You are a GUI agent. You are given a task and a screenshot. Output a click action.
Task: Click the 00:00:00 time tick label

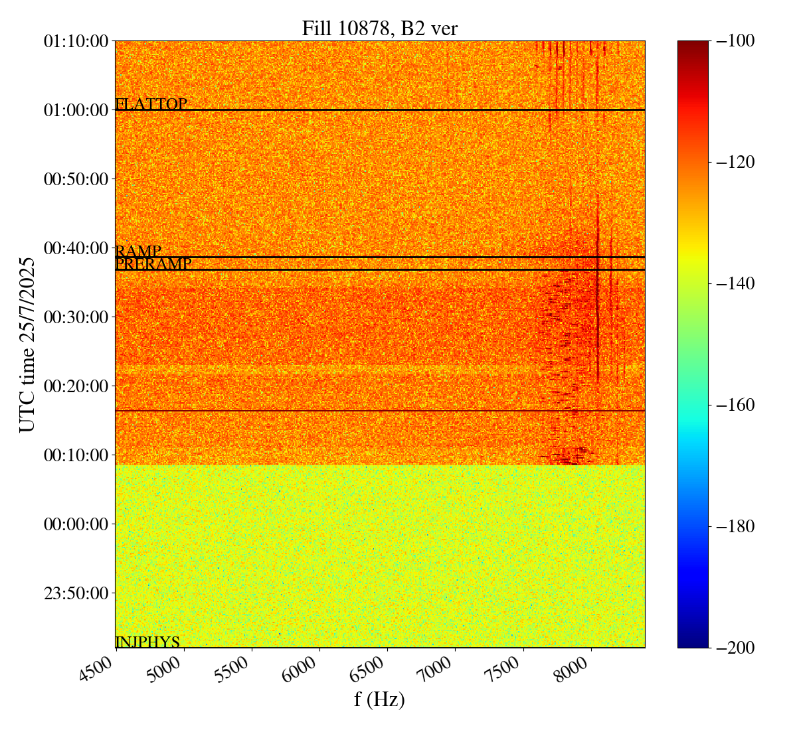[x=76, y=524]
